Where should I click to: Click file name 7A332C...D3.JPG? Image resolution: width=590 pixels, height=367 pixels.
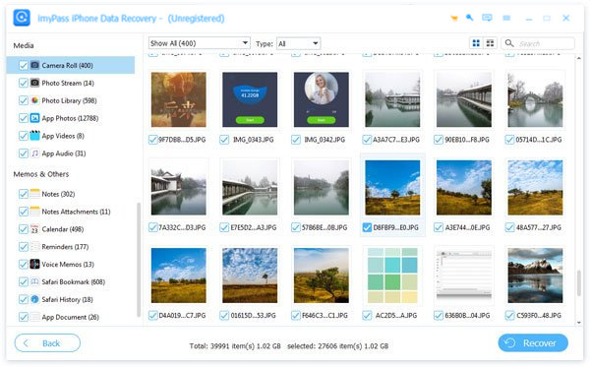tap(182, 227)
